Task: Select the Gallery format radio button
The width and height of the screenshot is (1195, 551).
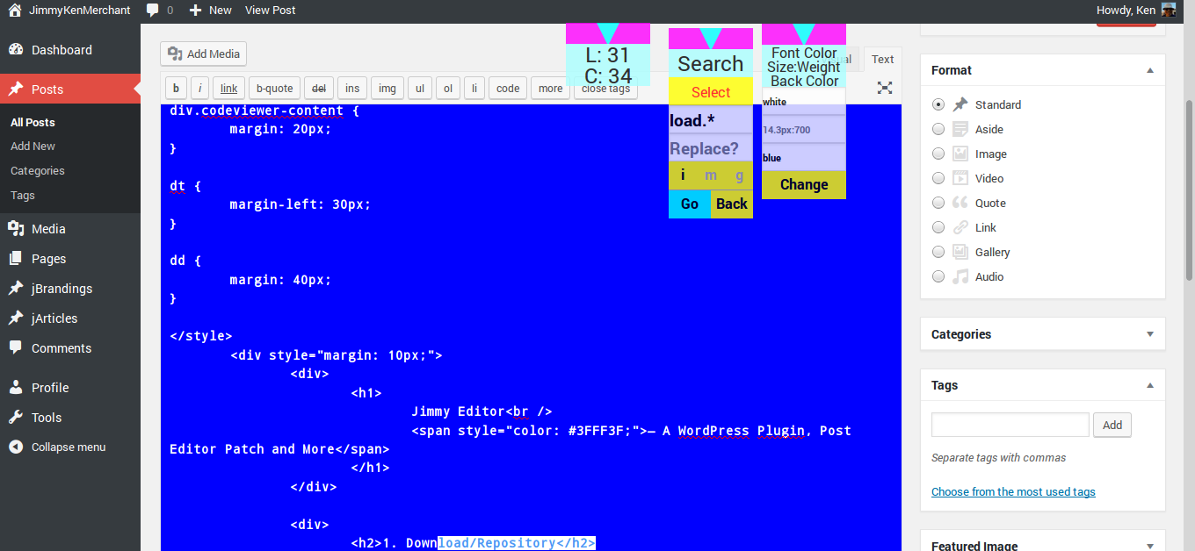Action: click(x=938, y=252)
